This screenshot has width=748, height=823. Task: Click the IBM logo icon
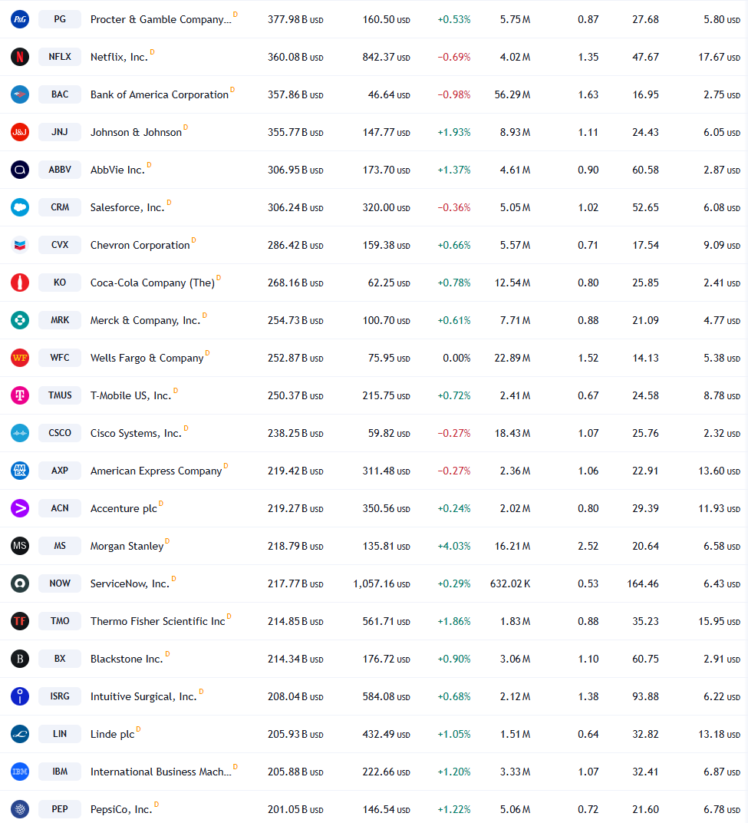pyautogui.click(x=20, y=772)
